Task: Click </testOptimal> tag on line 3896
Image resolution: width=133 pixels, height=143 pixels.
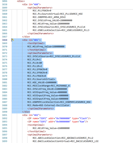Action: point(37,132)
